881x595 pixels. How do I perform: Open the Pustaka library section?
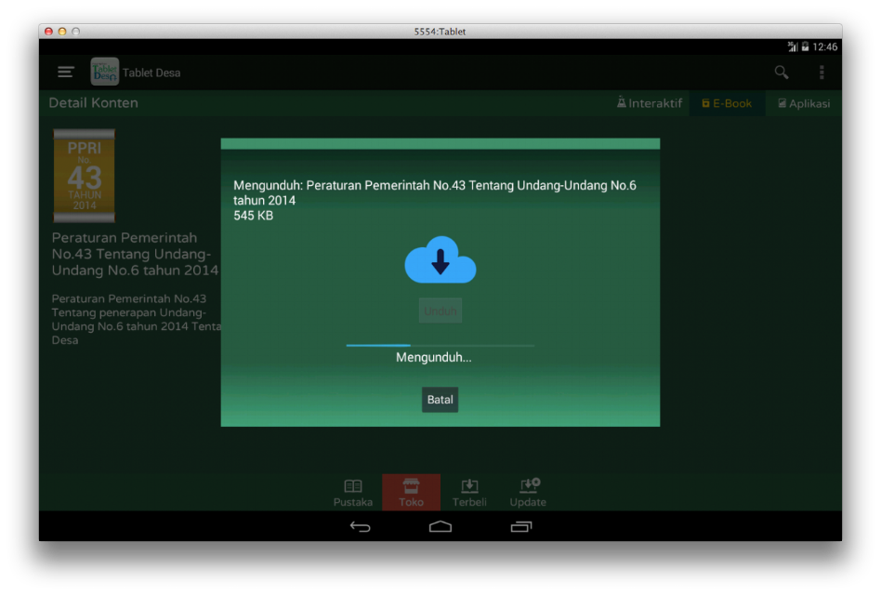[x=353, y=493]
